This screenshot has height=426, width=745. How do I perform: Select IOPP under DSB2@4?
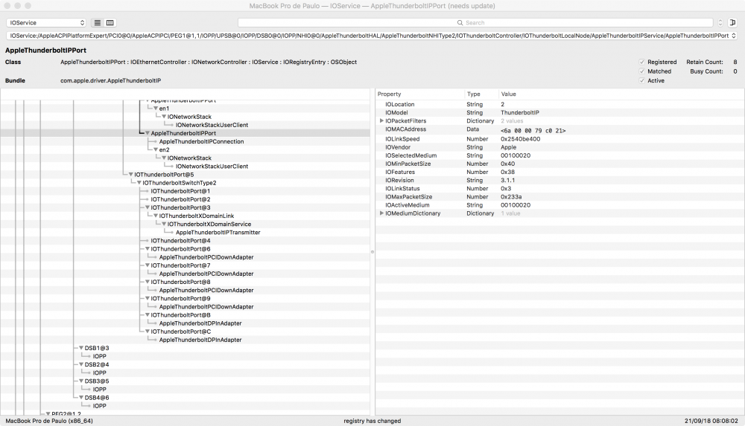[99, 373]
